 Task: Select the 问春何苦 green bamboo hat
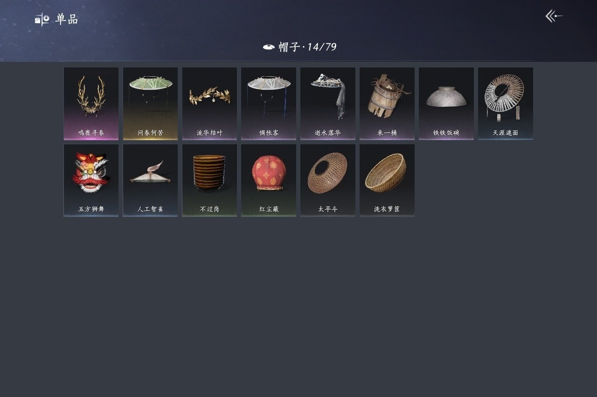coord(150,104)
